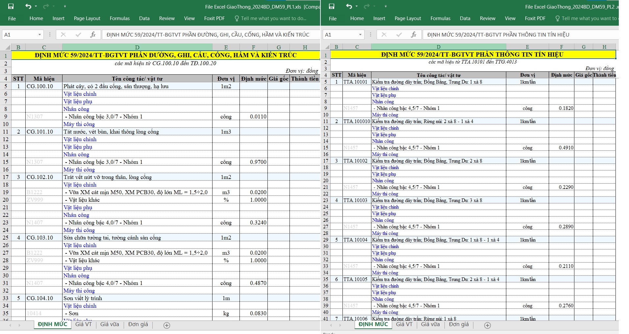Click the Tell me lightbulb icon
Viewport: 629px width, 334px height.
point(237,18)
